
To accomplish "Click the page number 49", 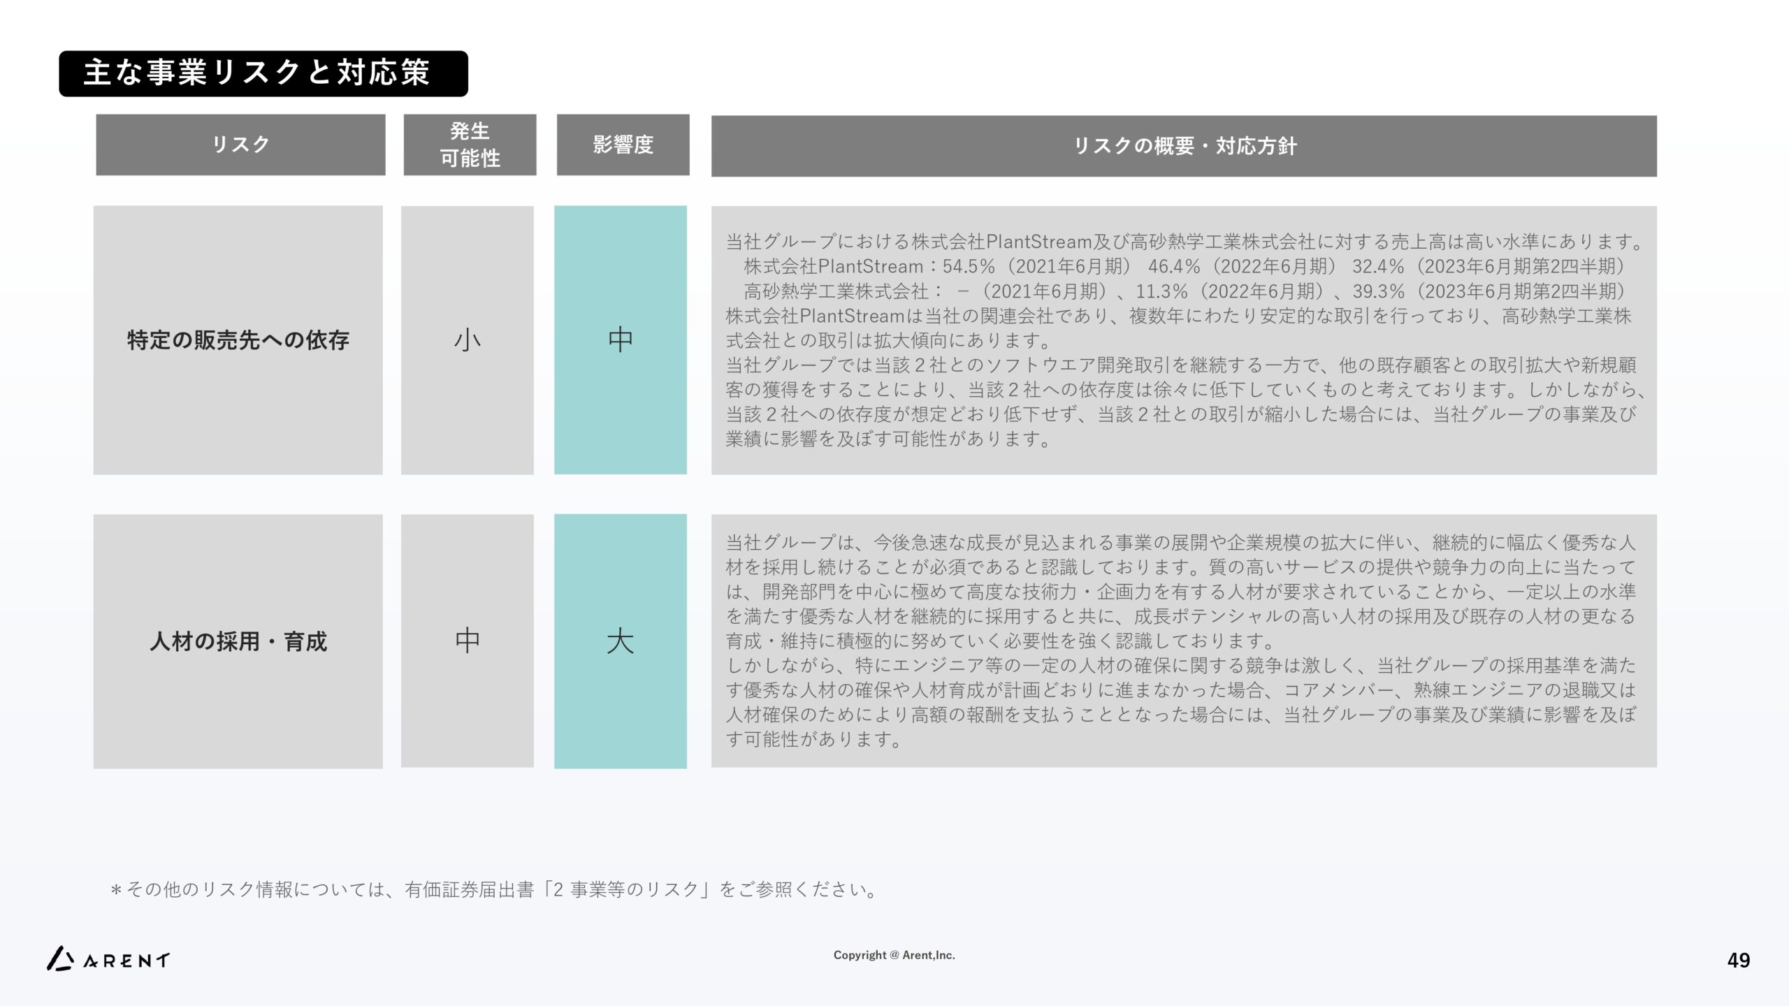I will [x=1738, y=961].
